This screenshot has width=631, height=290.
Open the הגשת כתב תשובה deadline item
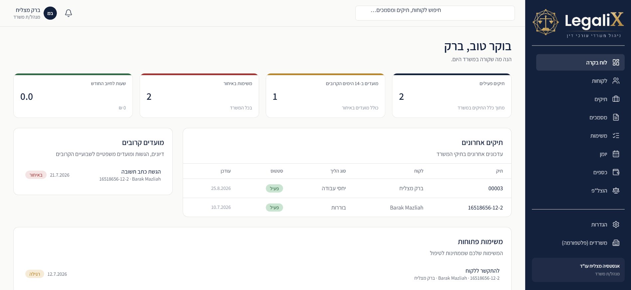(93, 175)
